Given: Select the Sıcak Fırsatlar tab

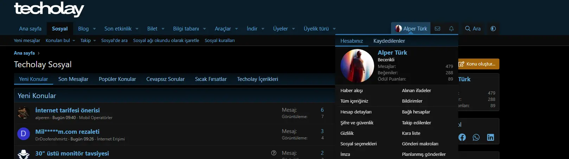Looking at the screenshot, I should pos(211,79).
